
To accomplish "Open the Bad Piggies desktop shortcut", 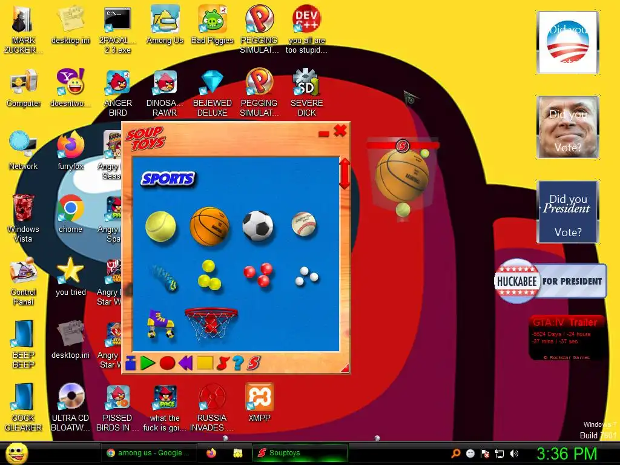I will click(213, 25).
